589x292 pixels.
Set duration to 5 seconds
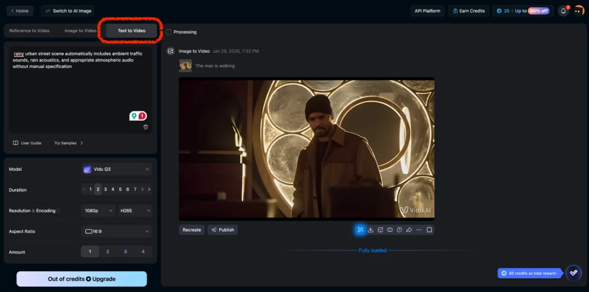pos(120,190)
